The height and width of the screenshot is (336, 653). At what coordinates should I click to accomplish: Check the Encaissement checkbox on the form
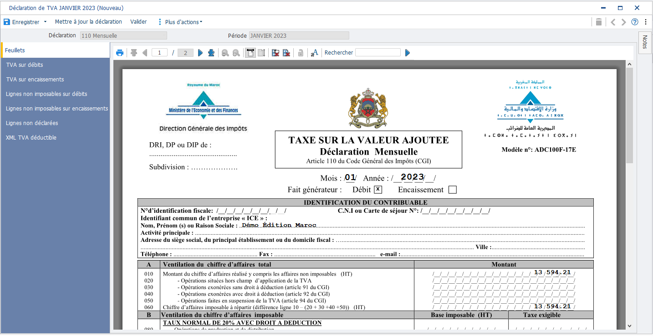coord(452,189)
